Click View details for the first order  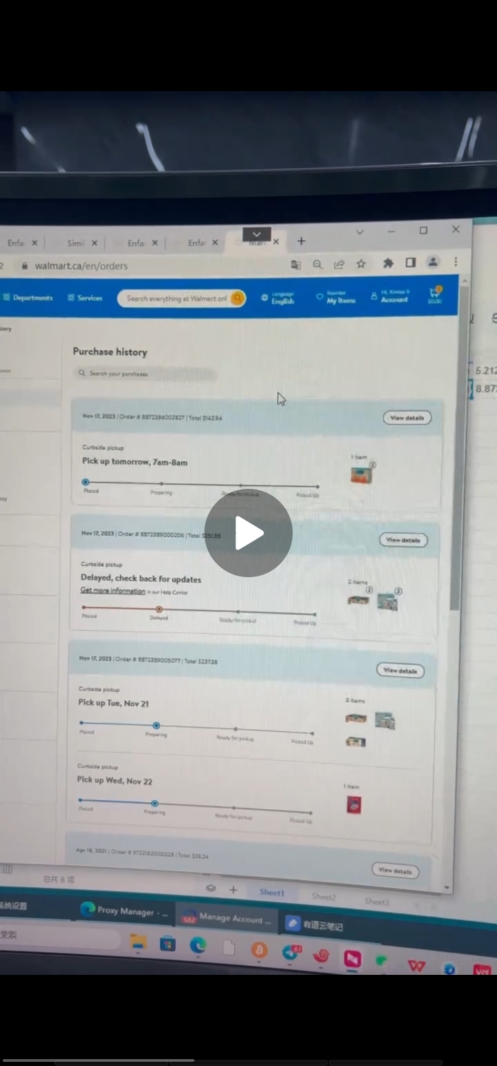407,418
